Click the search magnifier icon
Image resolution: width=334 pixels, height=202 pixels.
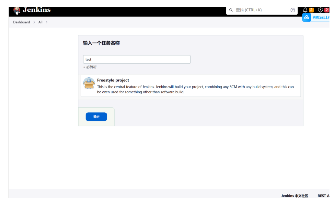pos(231,10)
